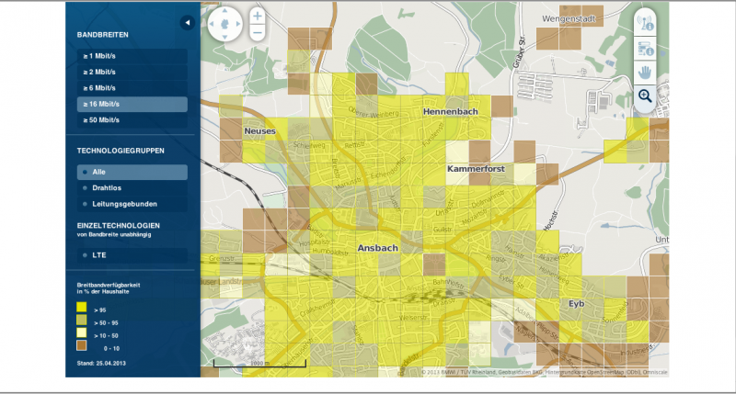Viewport: 736px width, 394px height.
Task: Select the antenna tower info tool
Action: point(644,23)
